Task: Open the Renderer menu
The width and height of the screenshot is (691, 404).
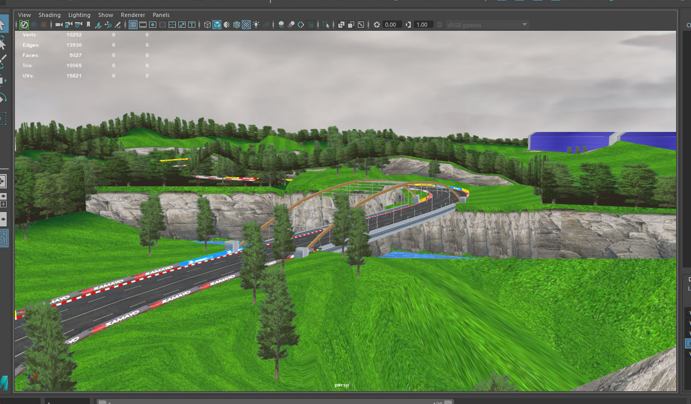Action: coord(133,15)
